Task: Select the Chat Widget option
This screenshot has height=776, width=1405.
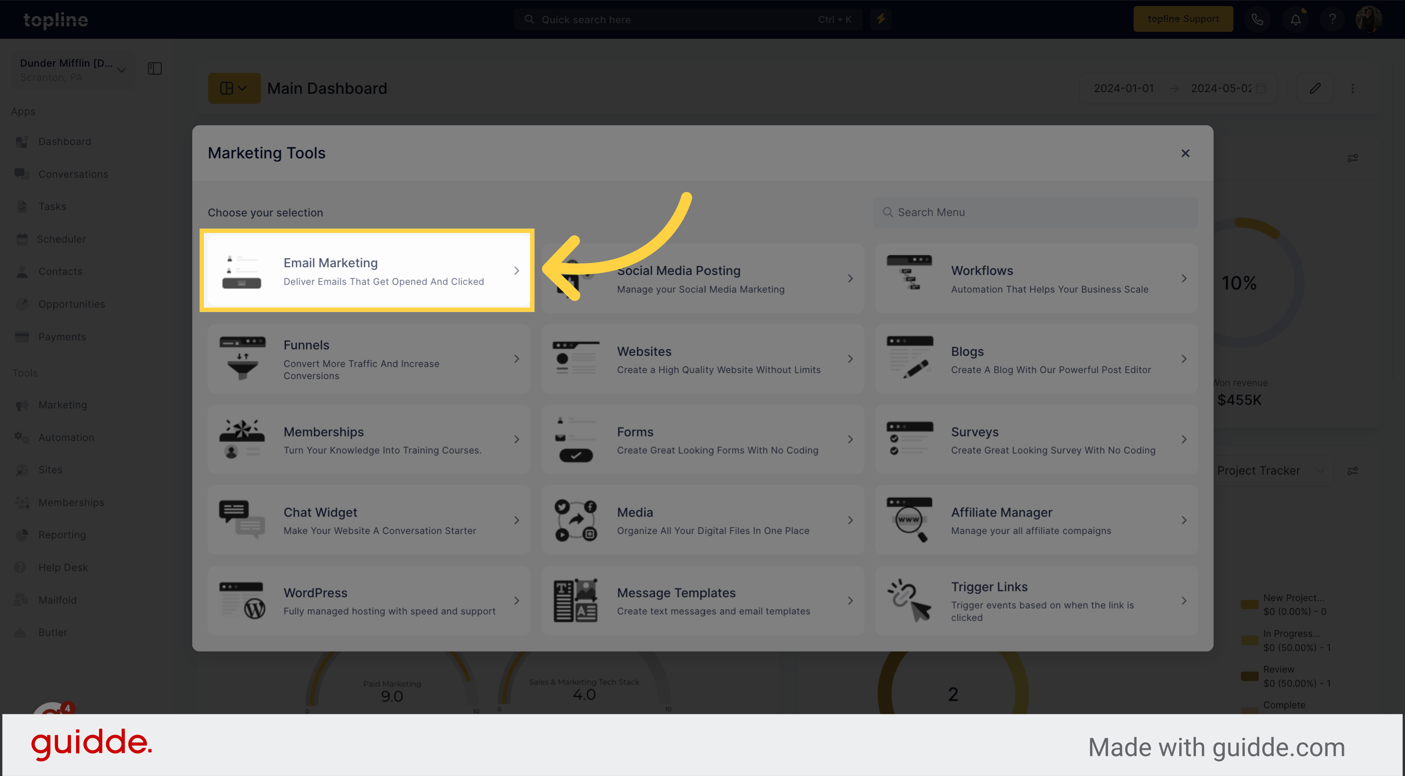Action: tap(369, 520)
